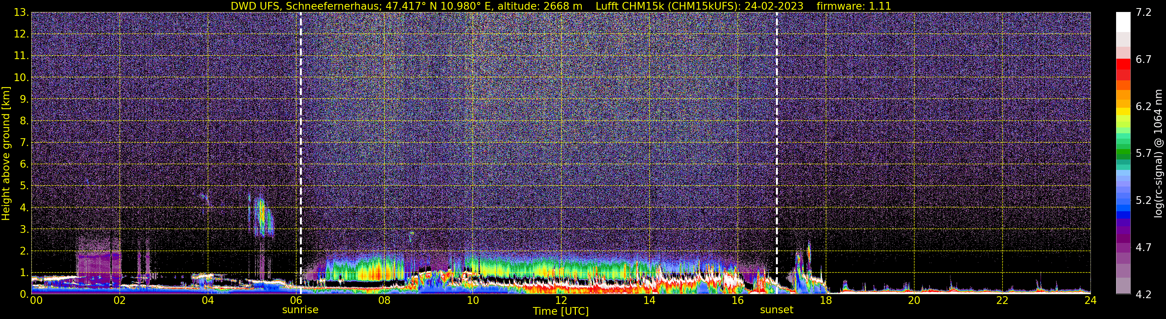The width and height of the screenshot is (1166, 319).
Task: Click the 'Time [UTC]' axis title
Action: 561,311
